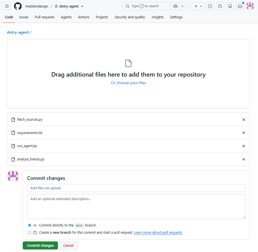
Task: Click the green Commit changes button
Action: 40,245
